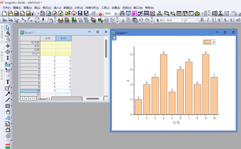Toggle superscript X² formatting
241x149 pixels.
click(220, 20)
